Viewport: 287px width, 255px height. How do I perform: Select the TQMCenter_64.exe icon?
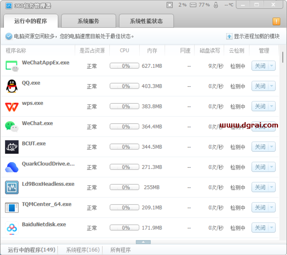(12, 208)
